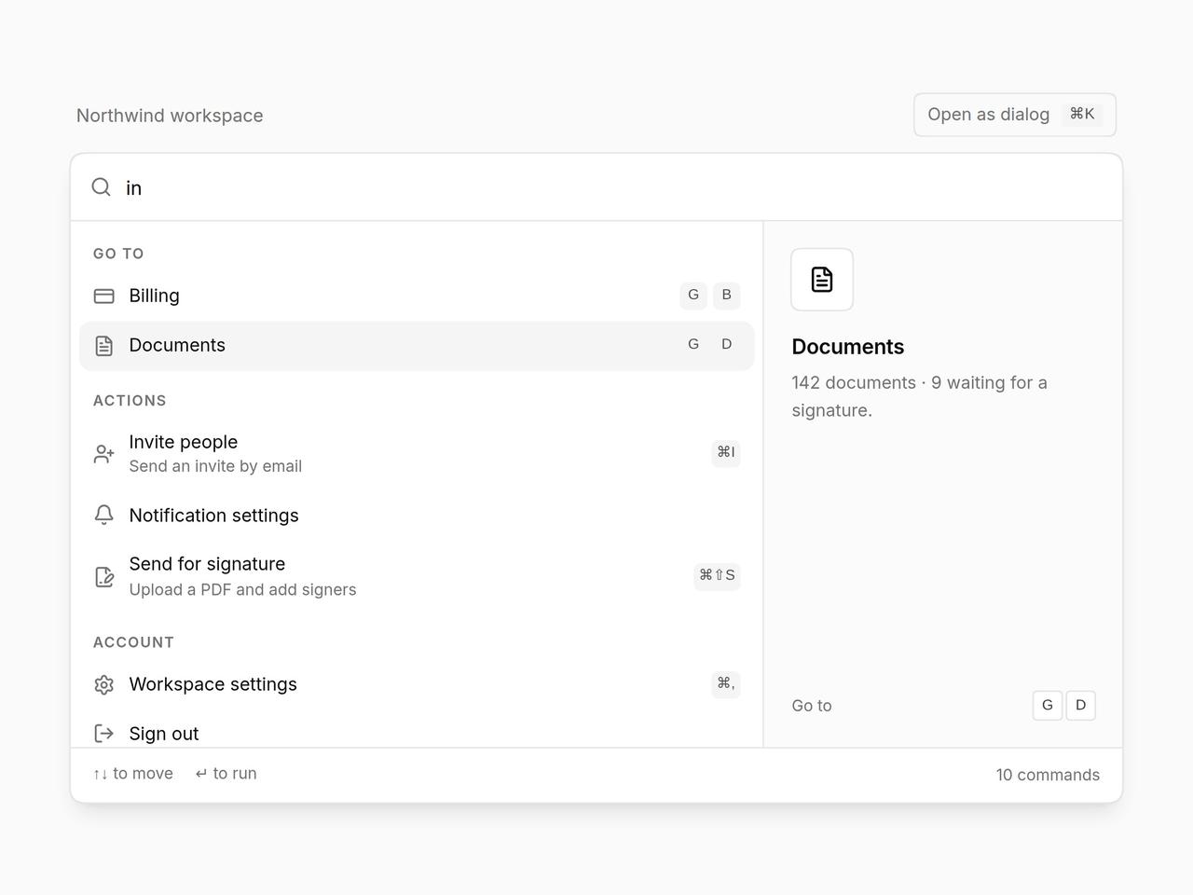Choose Send for signature action
The height and width of the screenshot is (895, 1193).
(x=417, y=576)
